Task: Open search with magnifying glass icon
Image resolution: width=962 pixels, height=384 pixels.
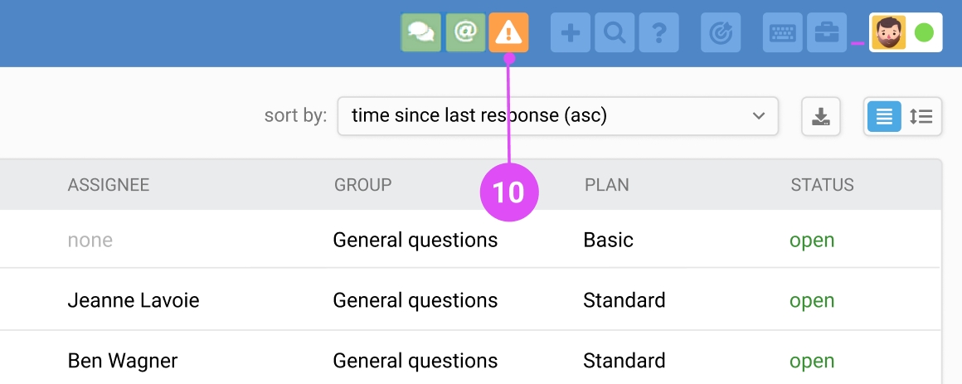Action: point(615,32)
